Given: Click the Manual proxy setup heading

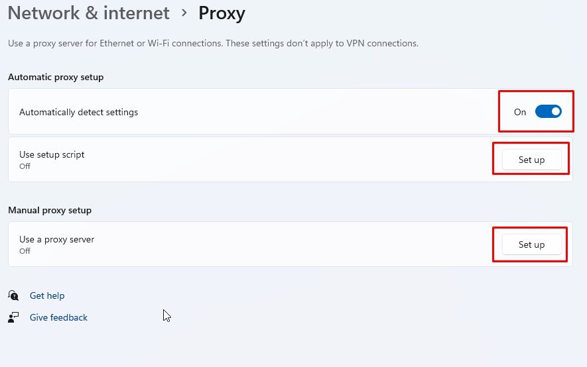Looking at the screenshot, I should pos(50,210).
